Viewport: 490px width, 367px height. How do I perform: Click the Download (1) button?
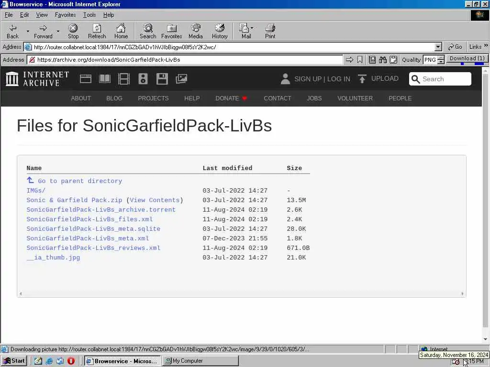coord(467,59)
